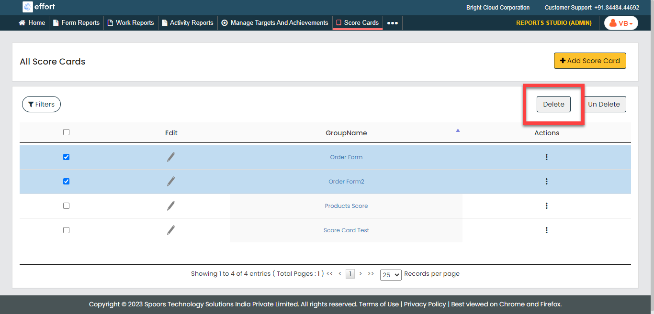This screenshot has height=314, width=654.
Task: Check the Products Score row checkbox
Action: (x=66, y=206)
